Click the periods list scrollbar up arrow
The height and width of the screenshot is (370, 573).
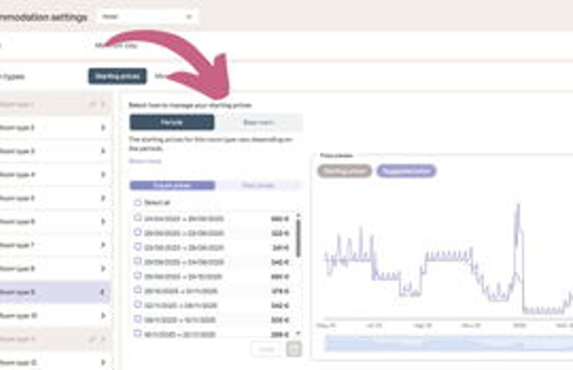coord(298,215)
